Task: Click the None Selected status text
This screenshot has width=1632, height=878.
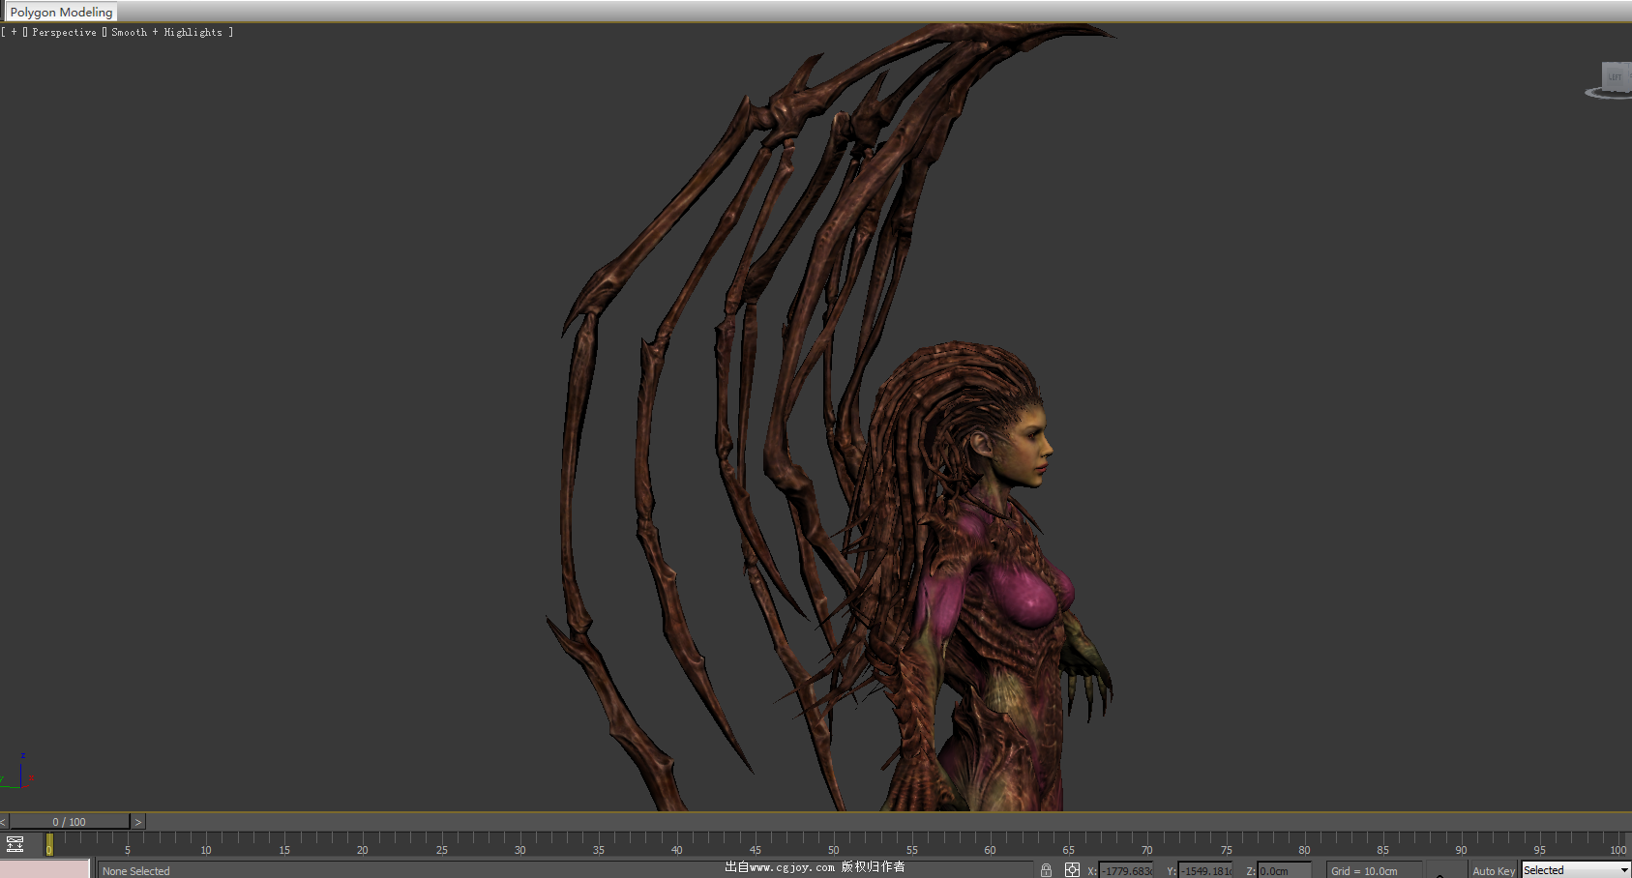Action: click(x=135, y=870)
